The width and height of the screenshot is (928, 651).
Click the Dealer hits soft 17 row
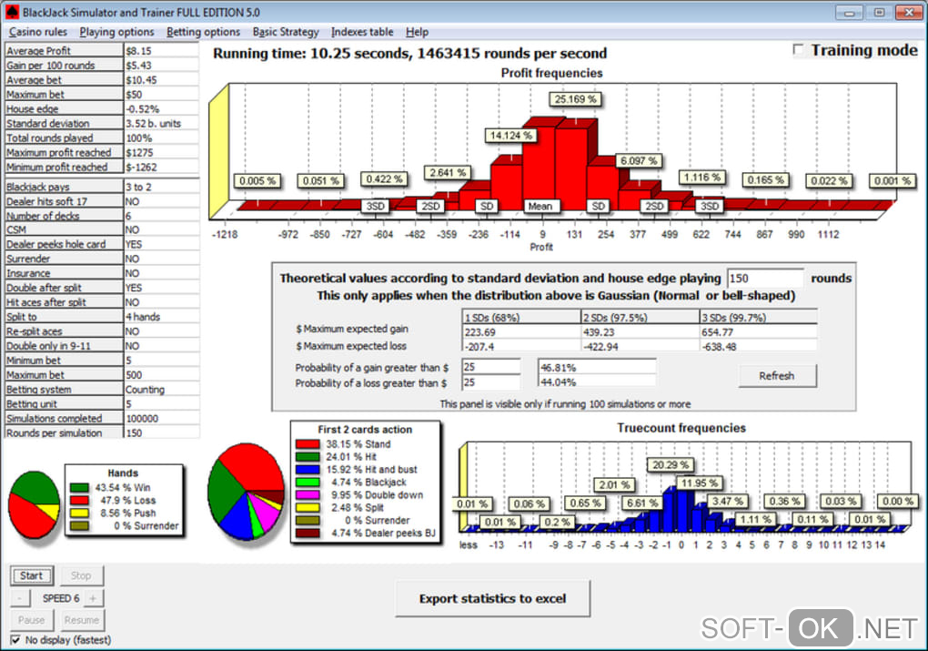102,201
